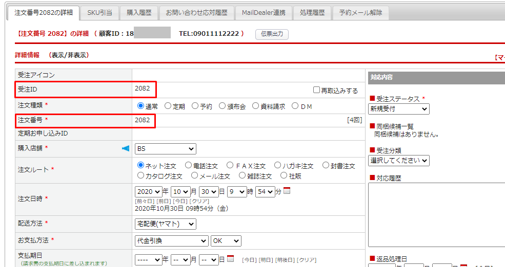Select 雑誌注文 as order route

(242, 175)
